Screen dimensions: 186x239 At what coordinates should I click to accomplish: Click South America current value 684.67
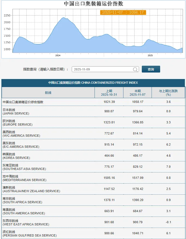pos(138,211)
